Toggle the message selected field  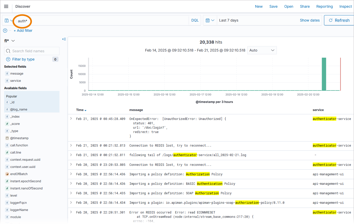[x=17, y=74]
